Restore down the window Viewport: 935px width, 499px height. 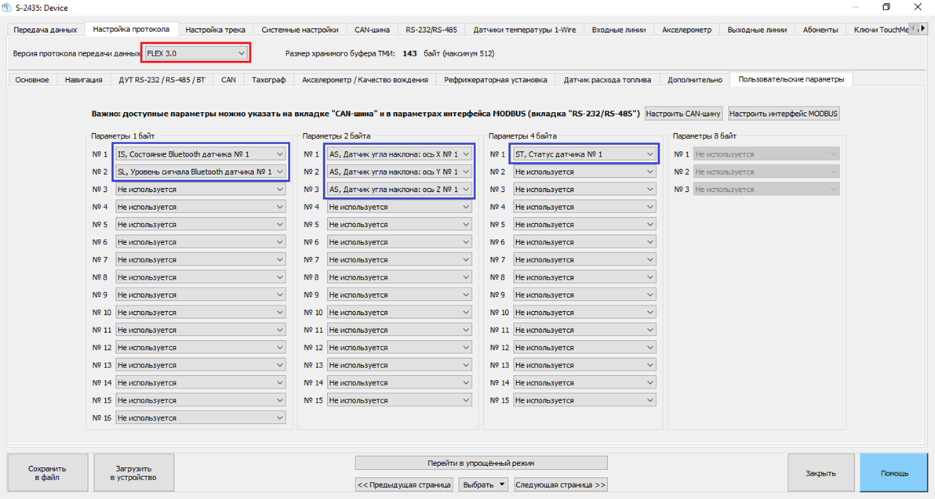(886, 8)
